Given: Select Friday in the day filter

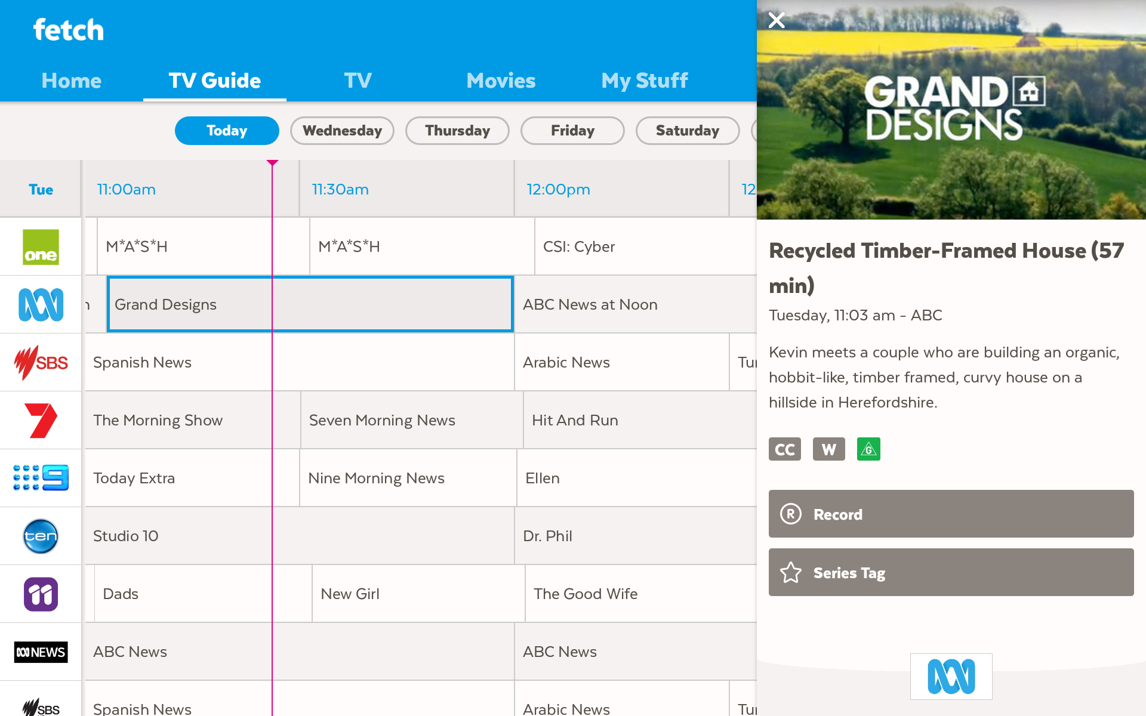Looking at the screenshot, I should click(x=572, y=131).
